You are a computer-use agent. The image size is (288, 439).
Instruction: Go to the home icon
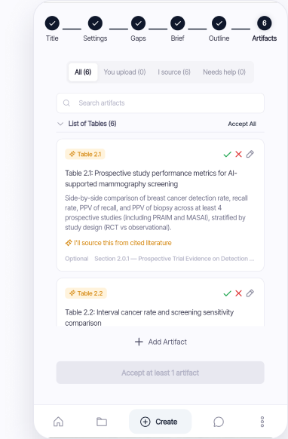click(58, 422)
